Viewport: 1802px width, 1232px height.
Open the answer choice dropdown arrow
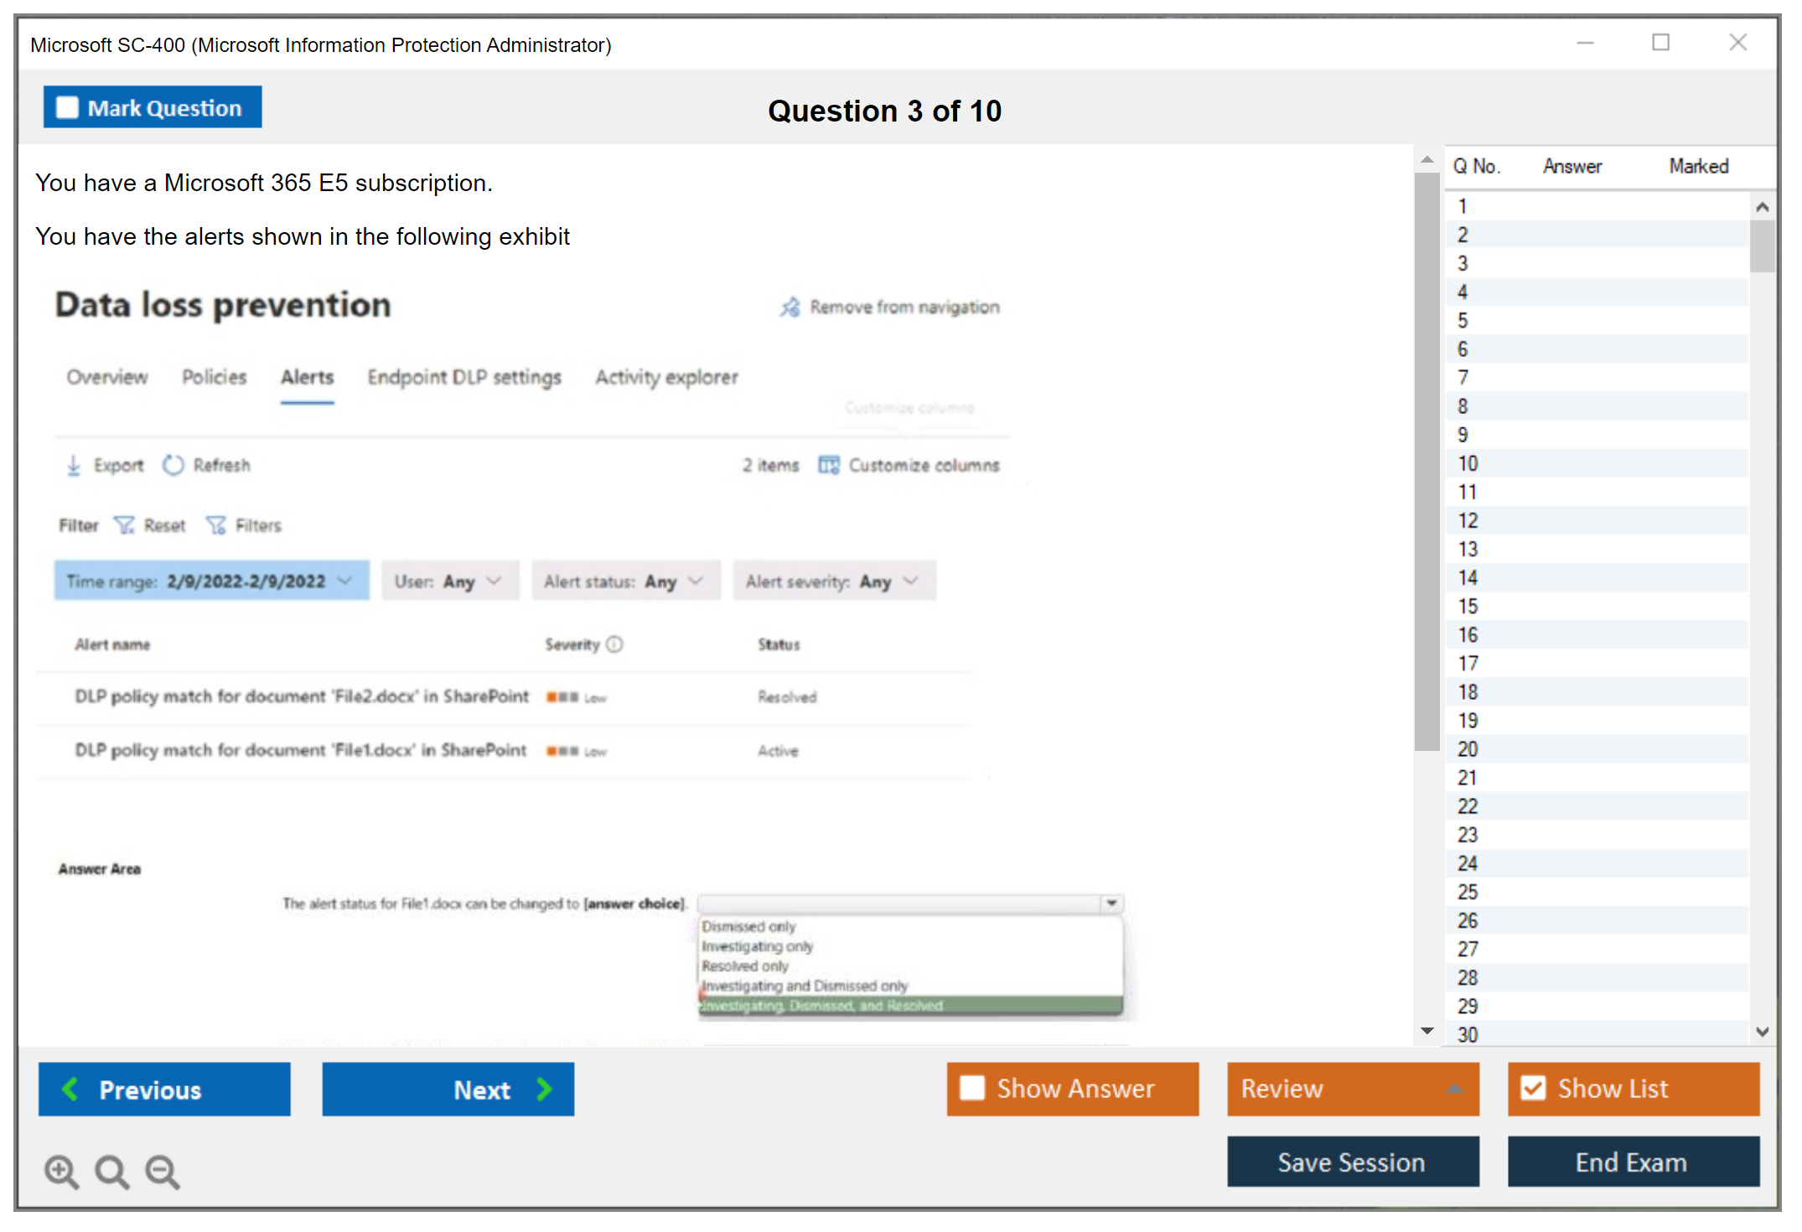click(1111, 903)
